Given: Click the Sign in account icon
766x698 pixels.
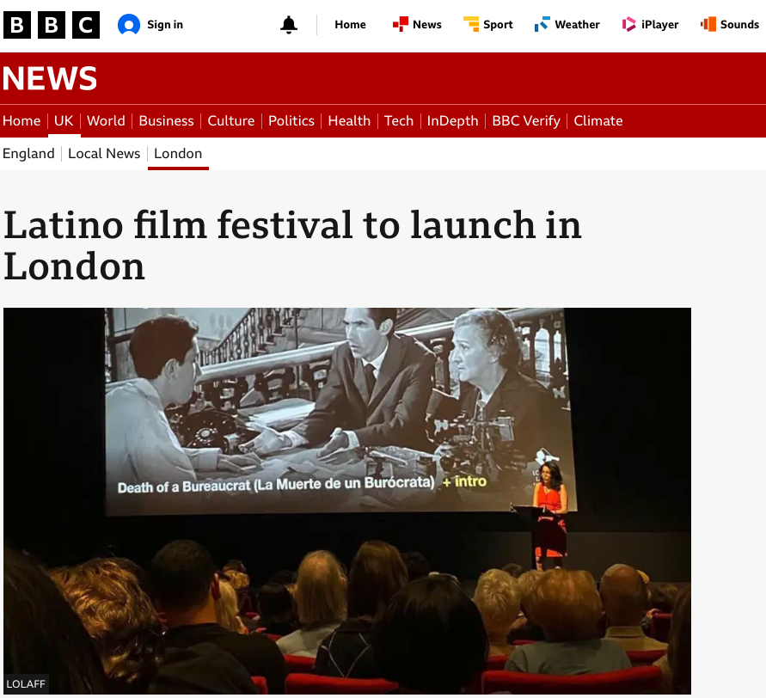Looking at the screenshot, I should (129, 24).
